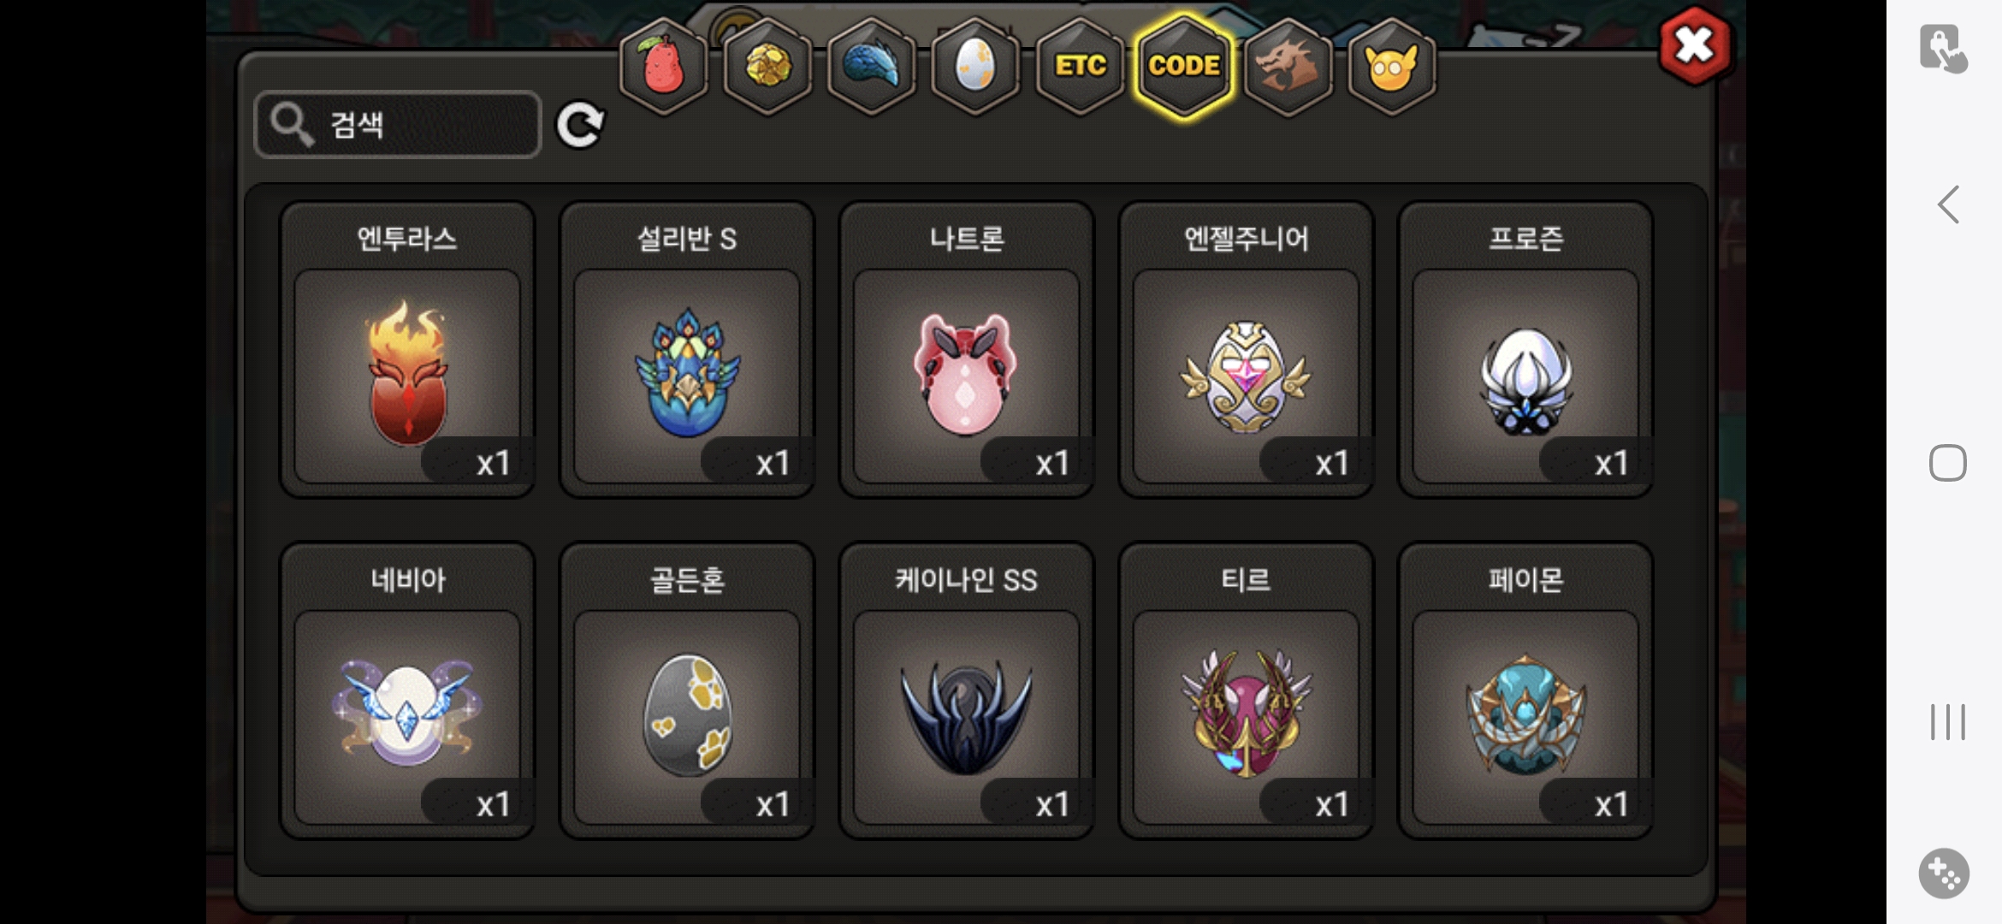Tap the 페이몬 teal egg item
The height and width of the screenshot is (924, 2002).
coord(1525,690)
